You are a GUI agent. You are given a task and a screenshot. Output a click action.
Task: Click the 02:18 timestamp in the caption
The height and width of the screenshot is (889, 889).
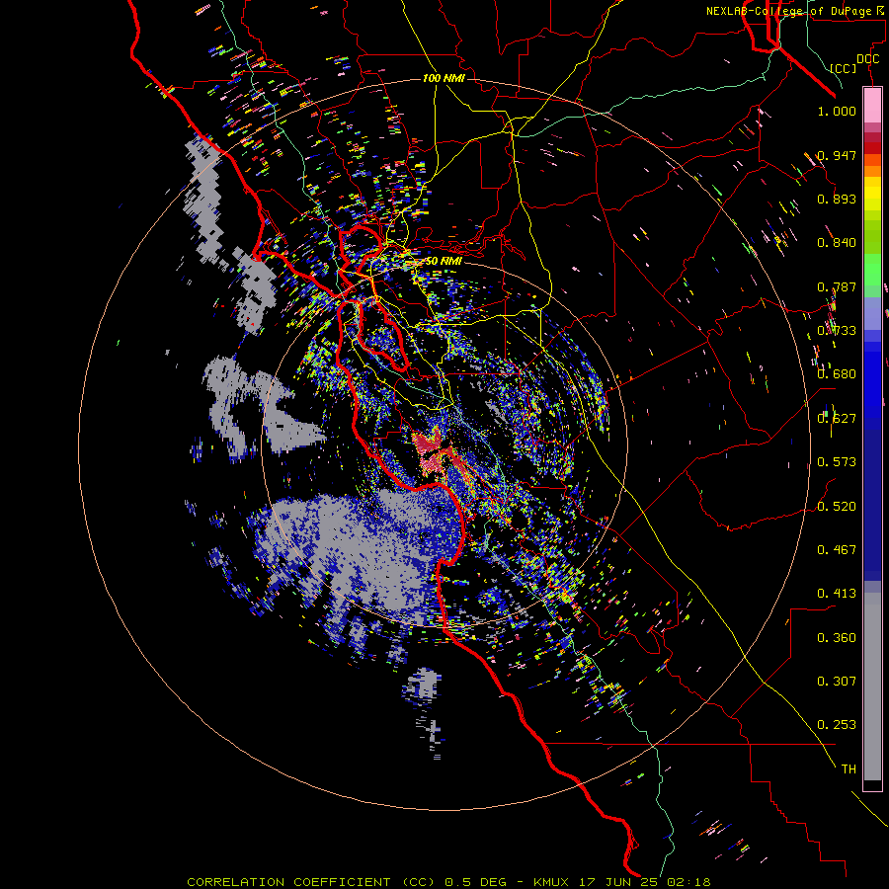tap(688, 882)
